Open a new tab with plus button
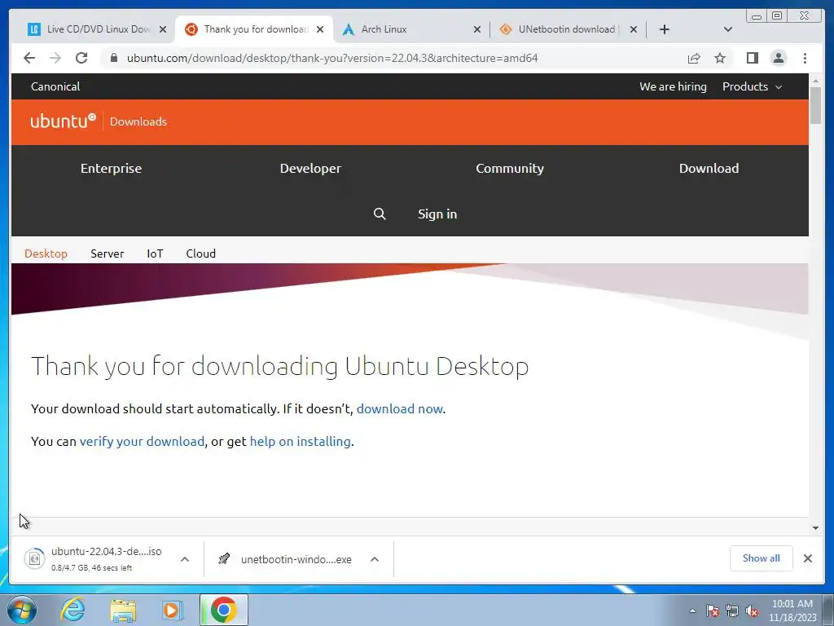Screen dimensions: 834x626 point(665,29)
